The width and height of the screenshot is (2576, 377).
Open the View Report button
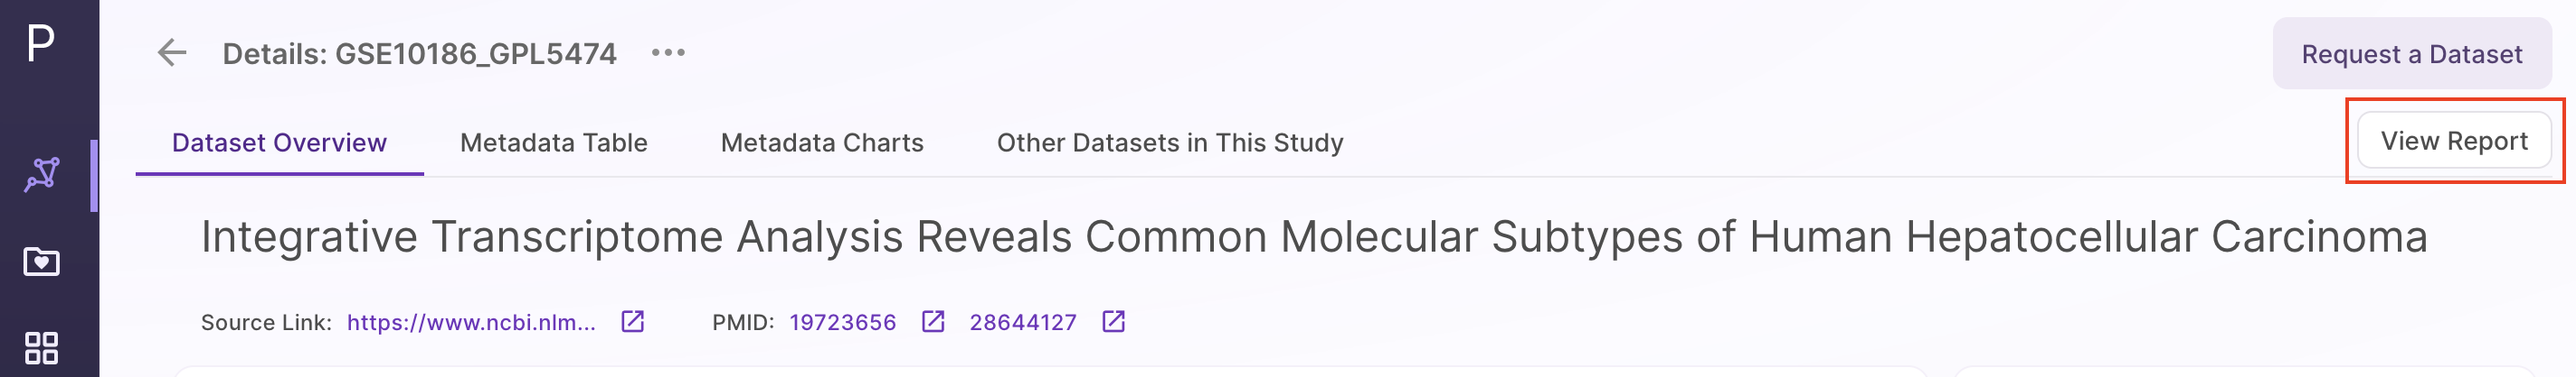[x=2453, y=141]
